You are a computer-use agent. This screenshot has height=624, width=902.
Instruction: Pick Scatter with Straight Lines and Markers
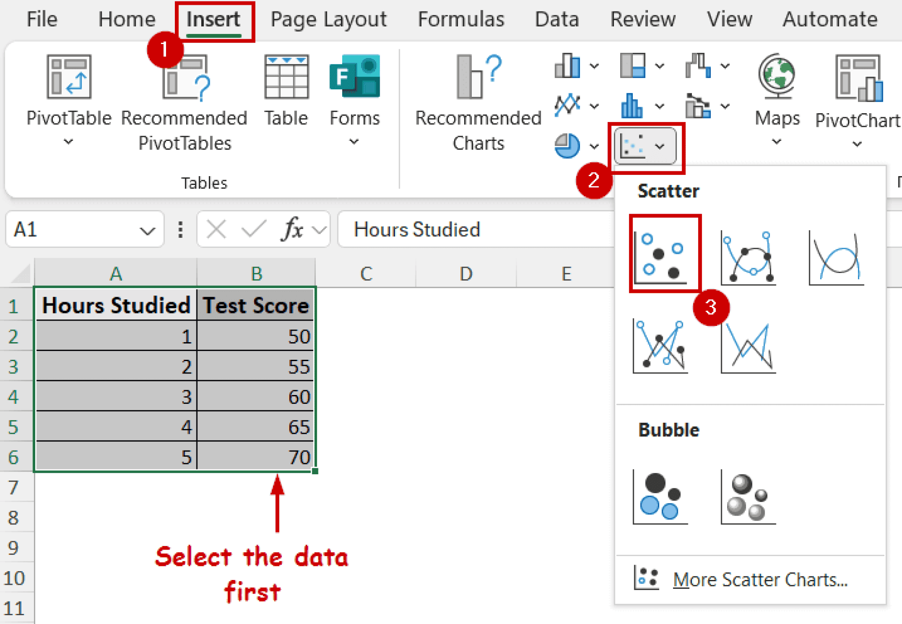click(660, 346)
